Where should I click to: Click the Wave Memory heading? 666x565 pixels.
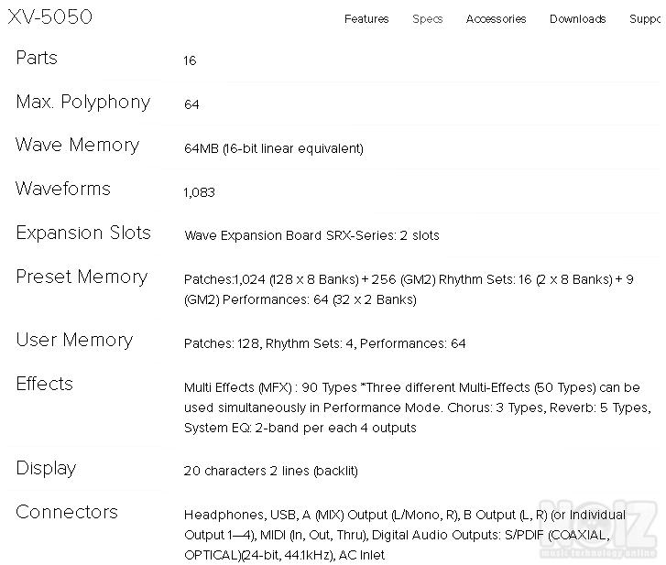point(77,145)
